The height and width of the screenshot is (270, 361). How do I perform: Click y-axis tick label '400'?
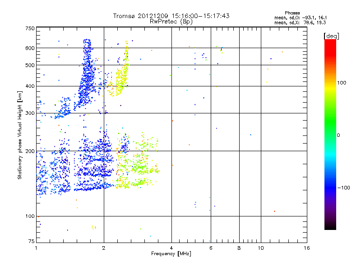pos(30,86)
